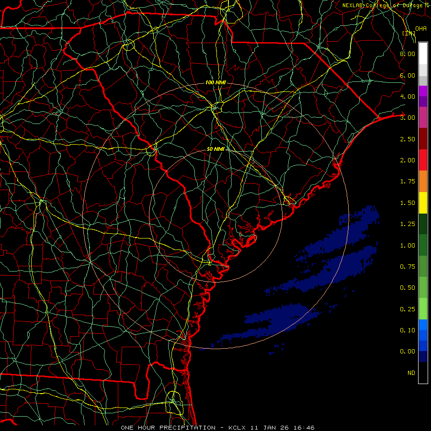Click the ND legend label
The height and width of the screenshot is (431, 431).
(x=411, y=373)
